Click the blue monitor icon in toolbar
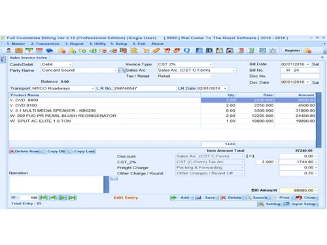 (x=263, y=50)
